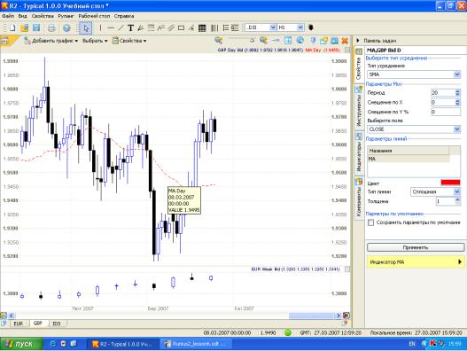
Task: Select the arrow pointer tool
Action: (86, 28)
